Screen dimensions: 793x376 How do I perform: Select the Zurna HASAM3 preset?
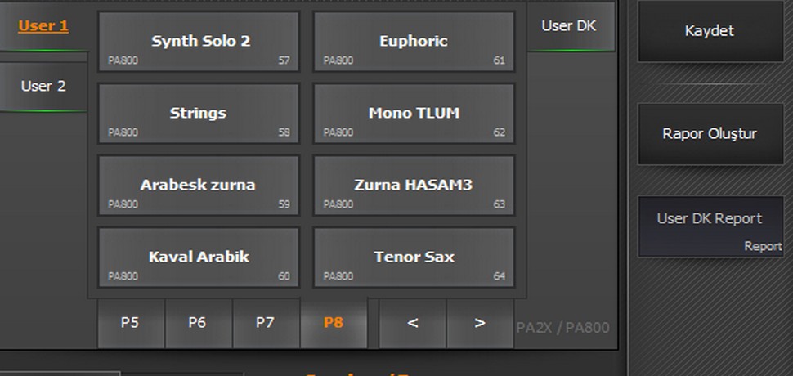414,186
